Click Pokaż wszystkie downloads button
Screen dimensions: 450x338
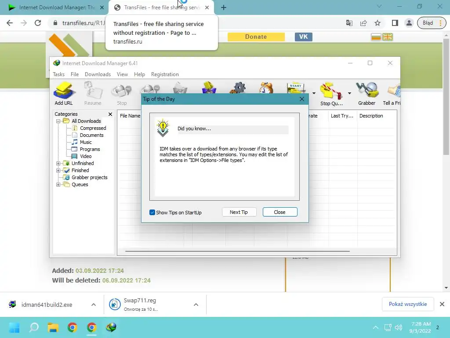point(408,304)
